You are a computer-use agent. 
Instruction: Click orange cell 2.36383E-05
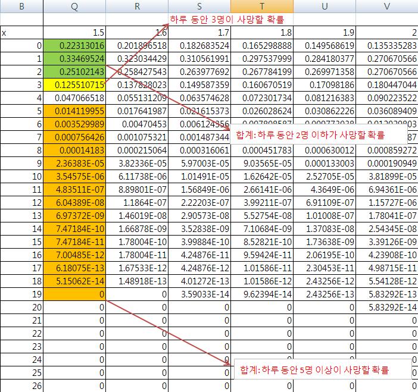pos(74,164)
